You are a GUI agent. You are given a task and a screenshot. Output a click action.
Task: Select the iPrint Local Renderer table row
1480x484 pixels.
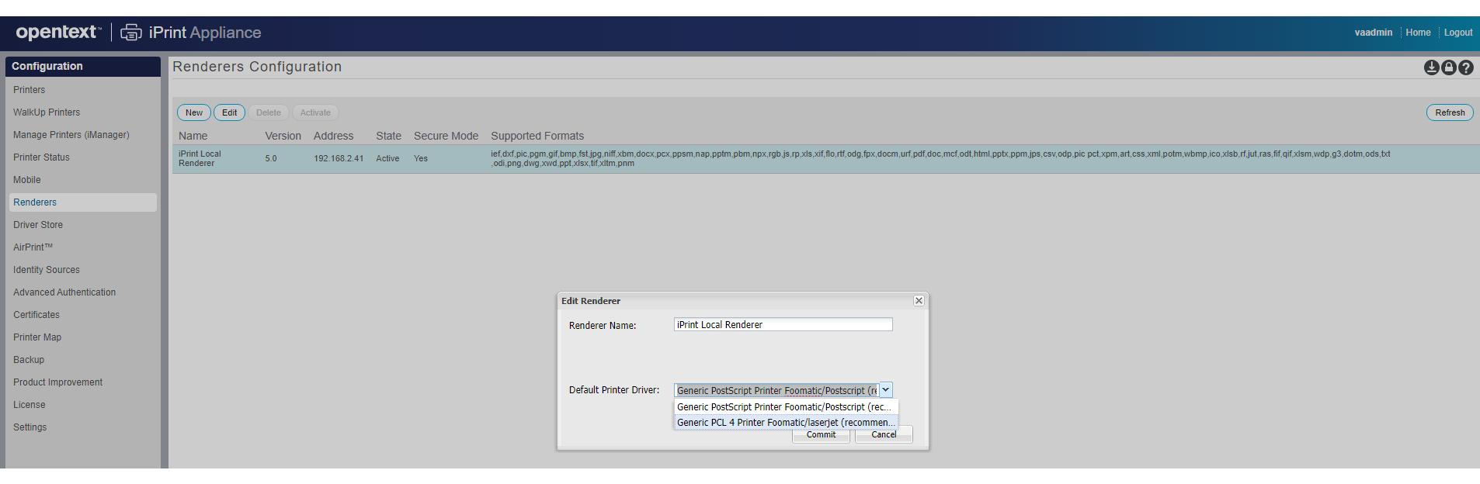point(825,159)
